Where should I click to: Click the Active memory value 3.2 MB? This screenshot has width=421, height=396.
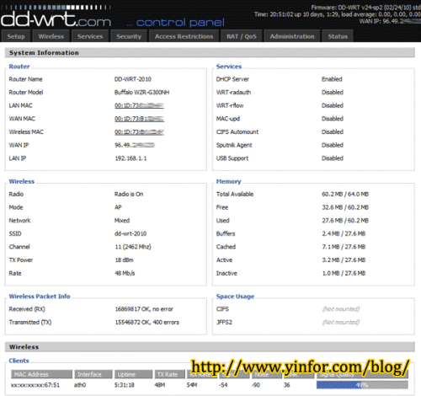click(x=331, y=260)
